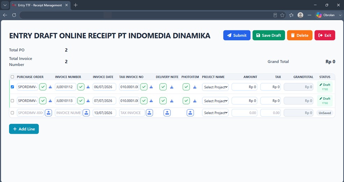Image resolution: width=344 pixels, height=182 pixels.
Task: Open Select Project dropdown in JL0010113 row
Action: click(x=215, y=101)
